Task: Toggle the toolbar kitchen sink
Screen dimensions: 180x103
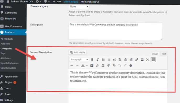Action: [x=153, y=60]
